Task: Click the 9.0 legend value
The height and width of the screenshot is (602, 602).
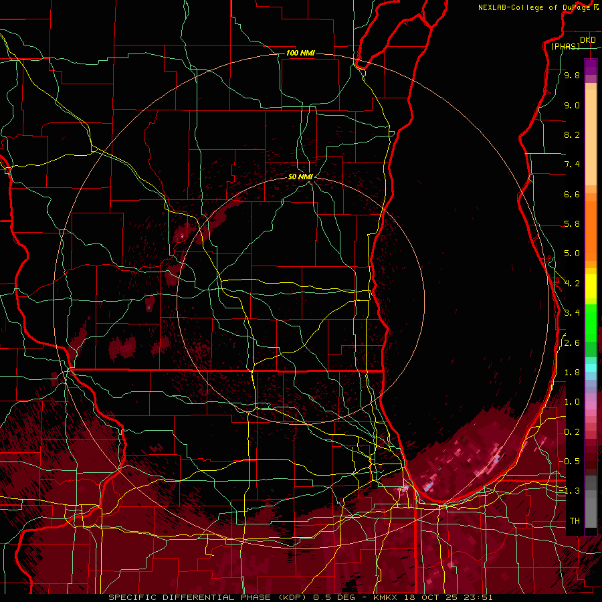Action: click(x=572, y=105)
